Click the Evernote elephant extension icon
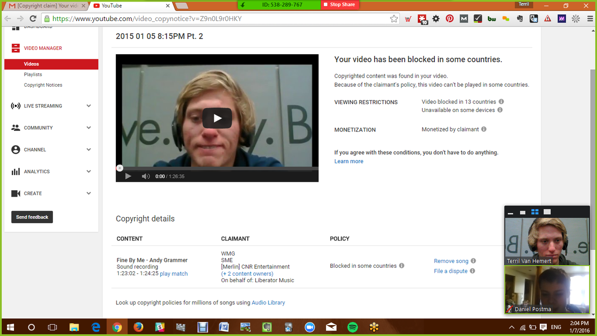Image resolution: width=597 pixels, height=336 pixels. pos(519,18)
